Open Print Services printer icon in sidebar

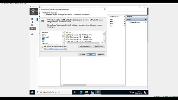tap(33, 34)
